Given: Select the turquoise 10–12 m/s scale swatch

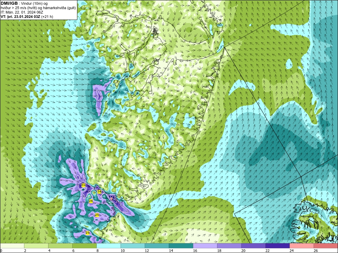Looking at the screenshot, I should [133, 246].
